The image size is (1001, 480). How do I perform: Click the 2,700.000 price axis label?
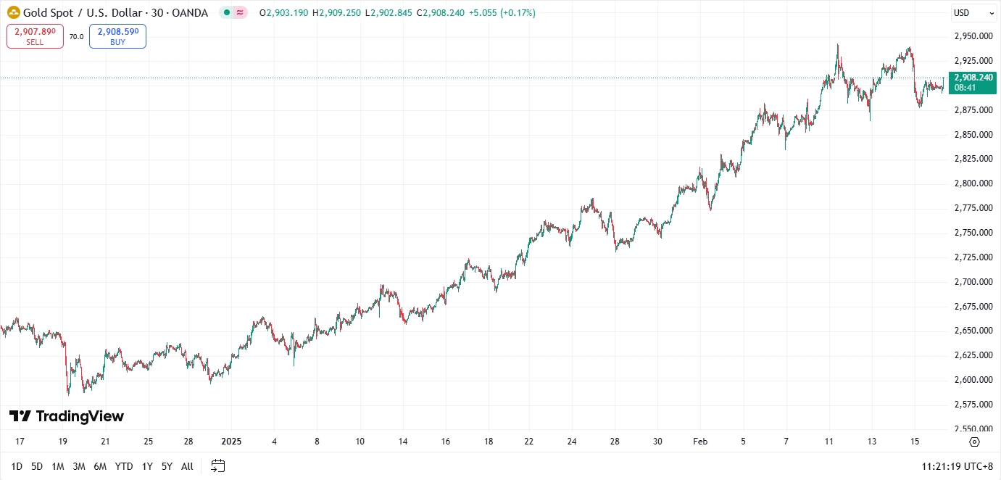973,281
